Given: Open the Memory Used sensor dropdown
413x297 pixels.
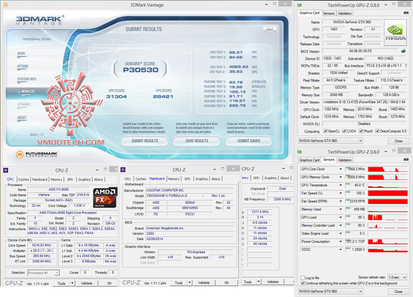Looking at the screenshot, I should [340, 209].
